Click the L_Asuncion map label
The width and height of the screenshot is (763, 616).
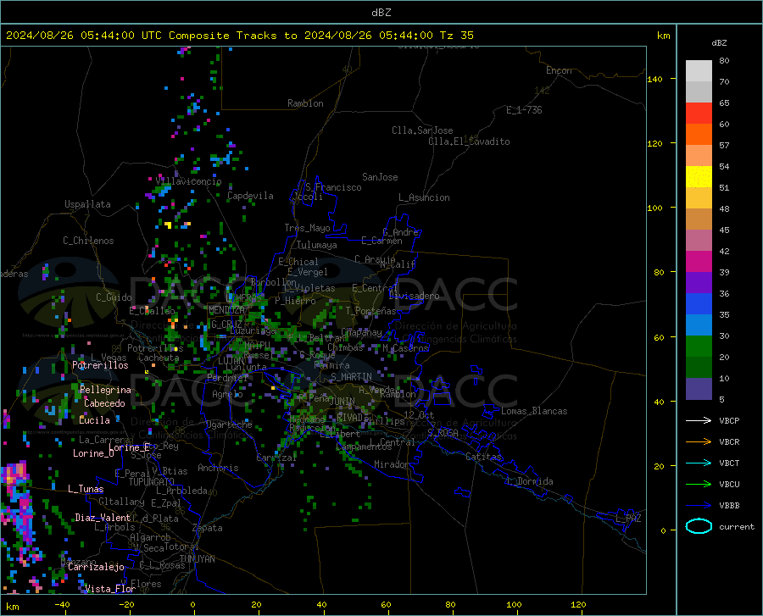click(x=424, y=197)
